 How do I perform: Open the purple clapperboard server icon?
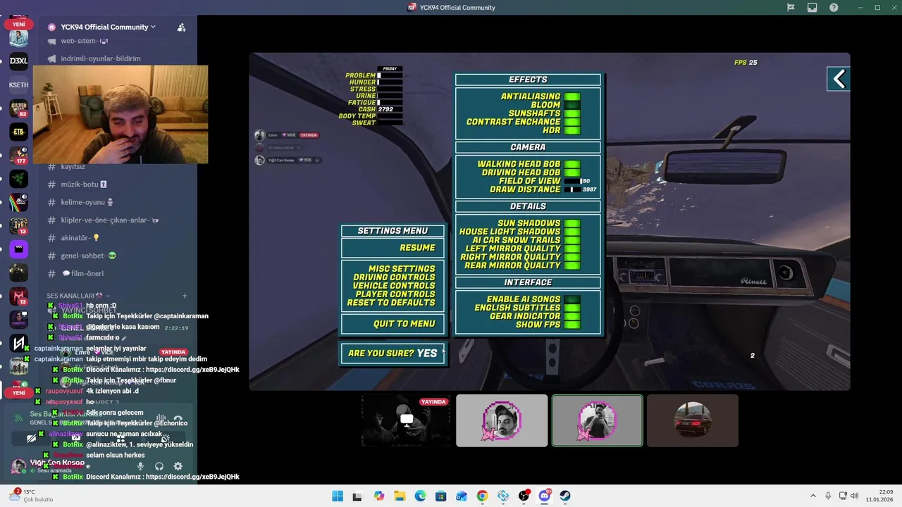[19, 249]
